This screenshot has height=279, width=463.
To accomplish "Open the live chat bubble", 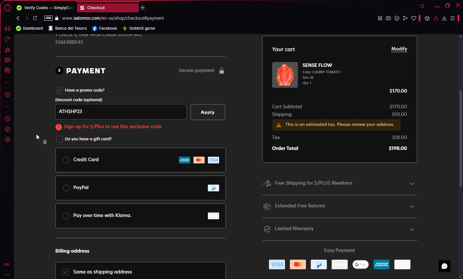I will tap(444, 266).
